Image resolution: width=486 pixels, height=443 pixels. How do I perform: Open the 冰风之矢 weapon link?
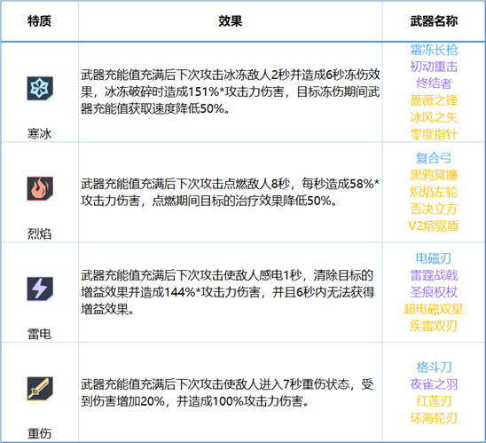tap(434, 117)
